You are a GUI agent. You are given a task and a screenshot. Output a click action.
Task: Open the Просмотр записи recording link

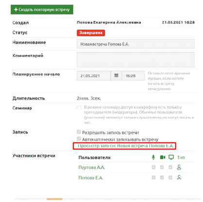126,146
